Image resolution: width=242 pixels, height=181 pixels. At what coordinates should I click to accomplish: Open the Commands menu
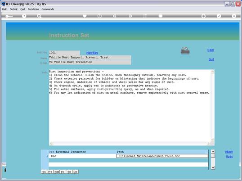click(x=48, y=9)
